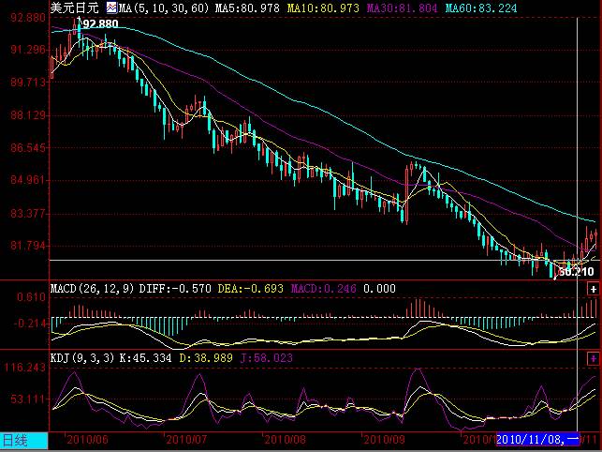Click the MA30:81.804 value
The width and height of the screenshot is (602, 452).
pyautogui.click(x=402, y=8)
